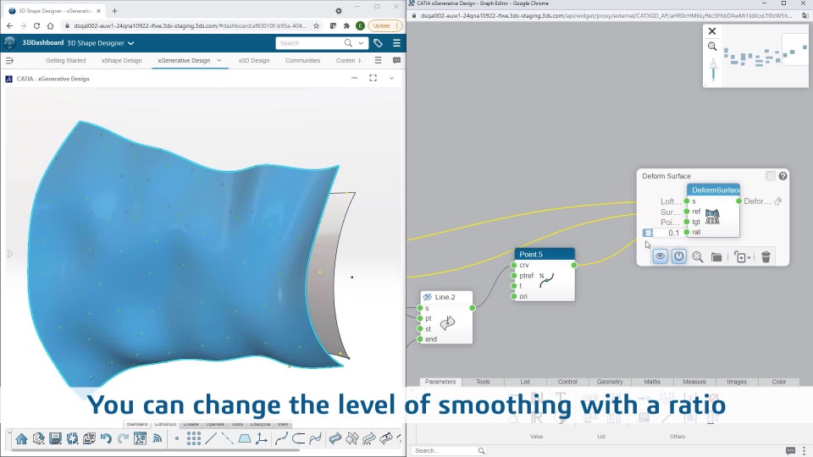Undo the last action
This screenshot has height=457, width=813.
coord(107,439)
